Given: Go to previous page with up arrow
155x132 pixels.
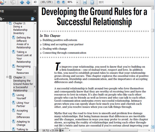Looking at the screenshot, I should [22, 2].
